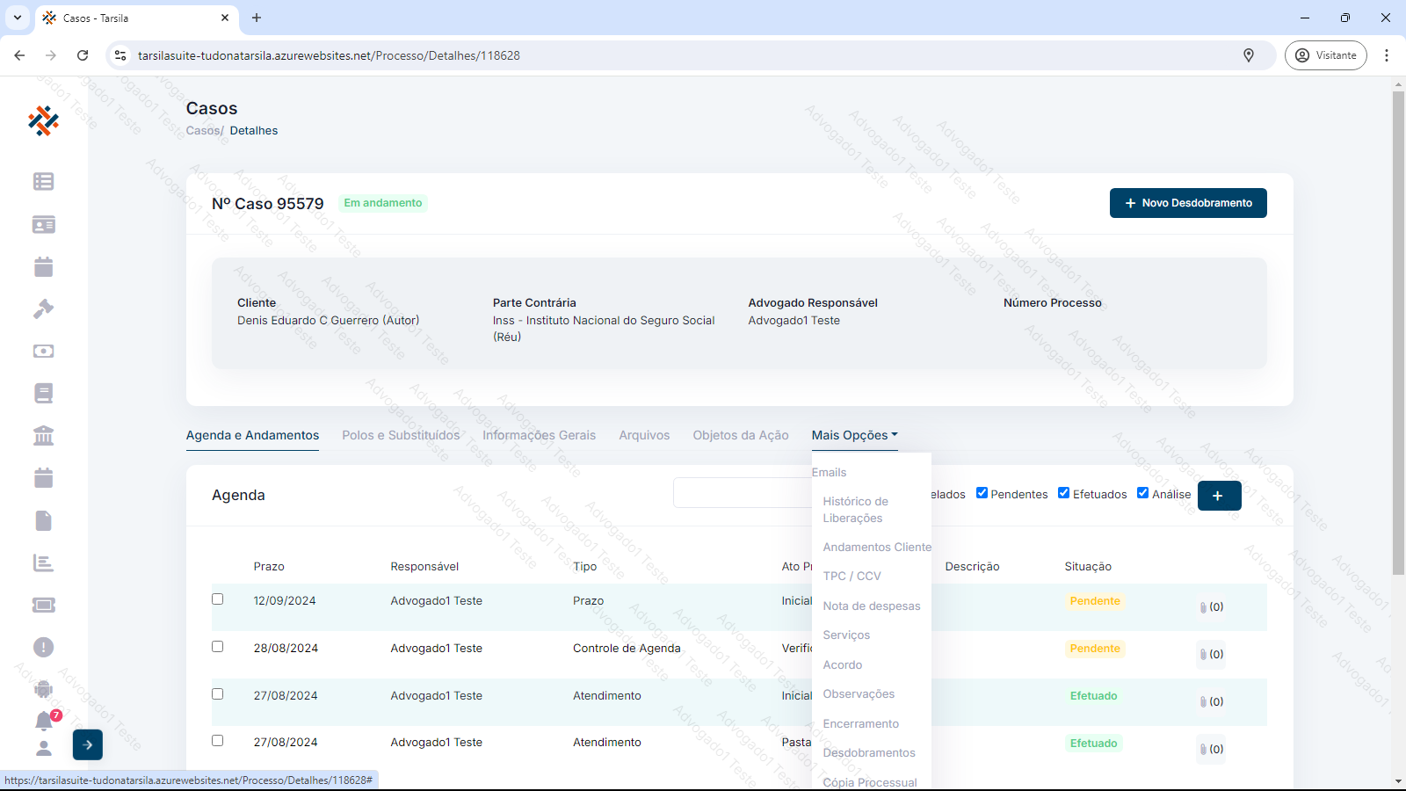Select the 12/09/2024 Prazo row checkbox

coord(217,599)
